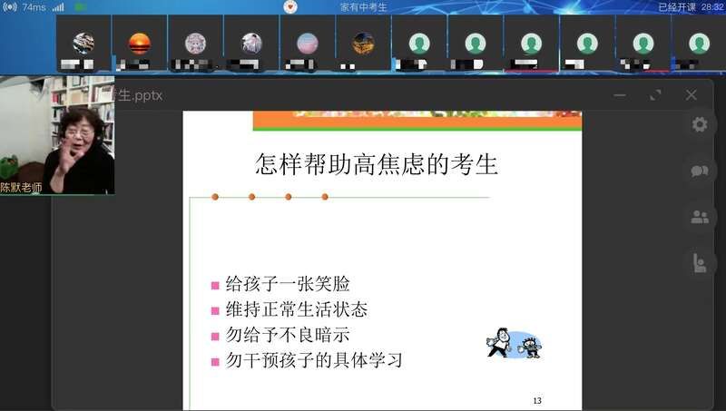
Task: Click the green status icon beside signal bars
Action: 80,7
